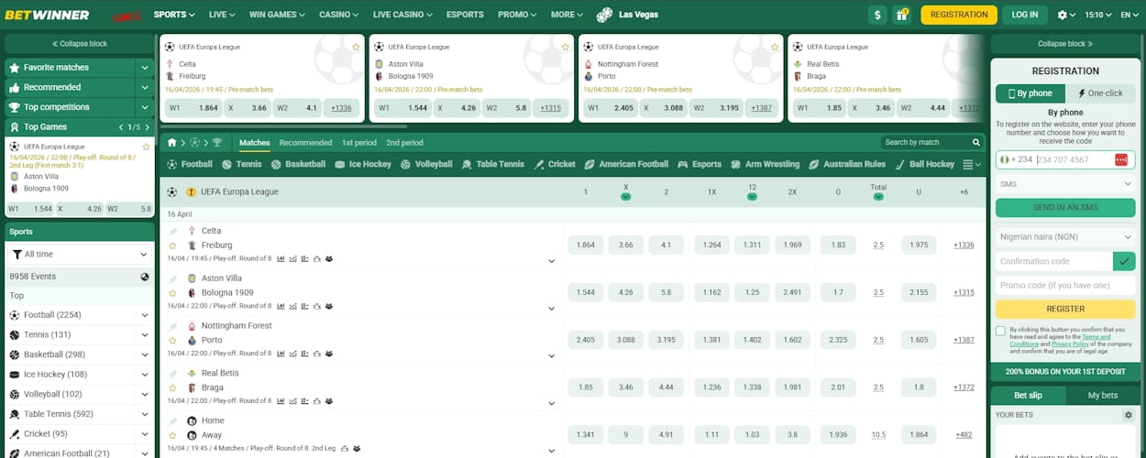Confirm the code with green checkmark button

(x=1124, y=261)
